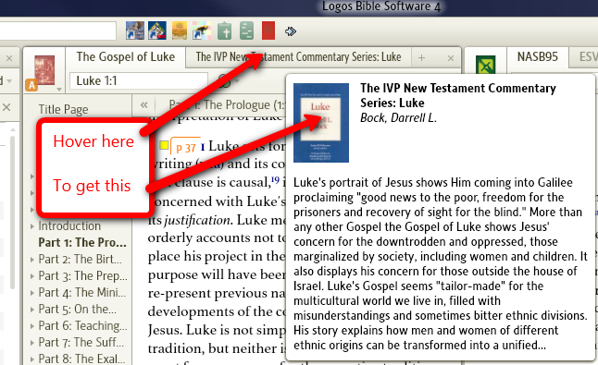Open dropdown arrow in far-left panel toolbar
The width and height of the screenshot is (598, 365).
tap(9, 80)
